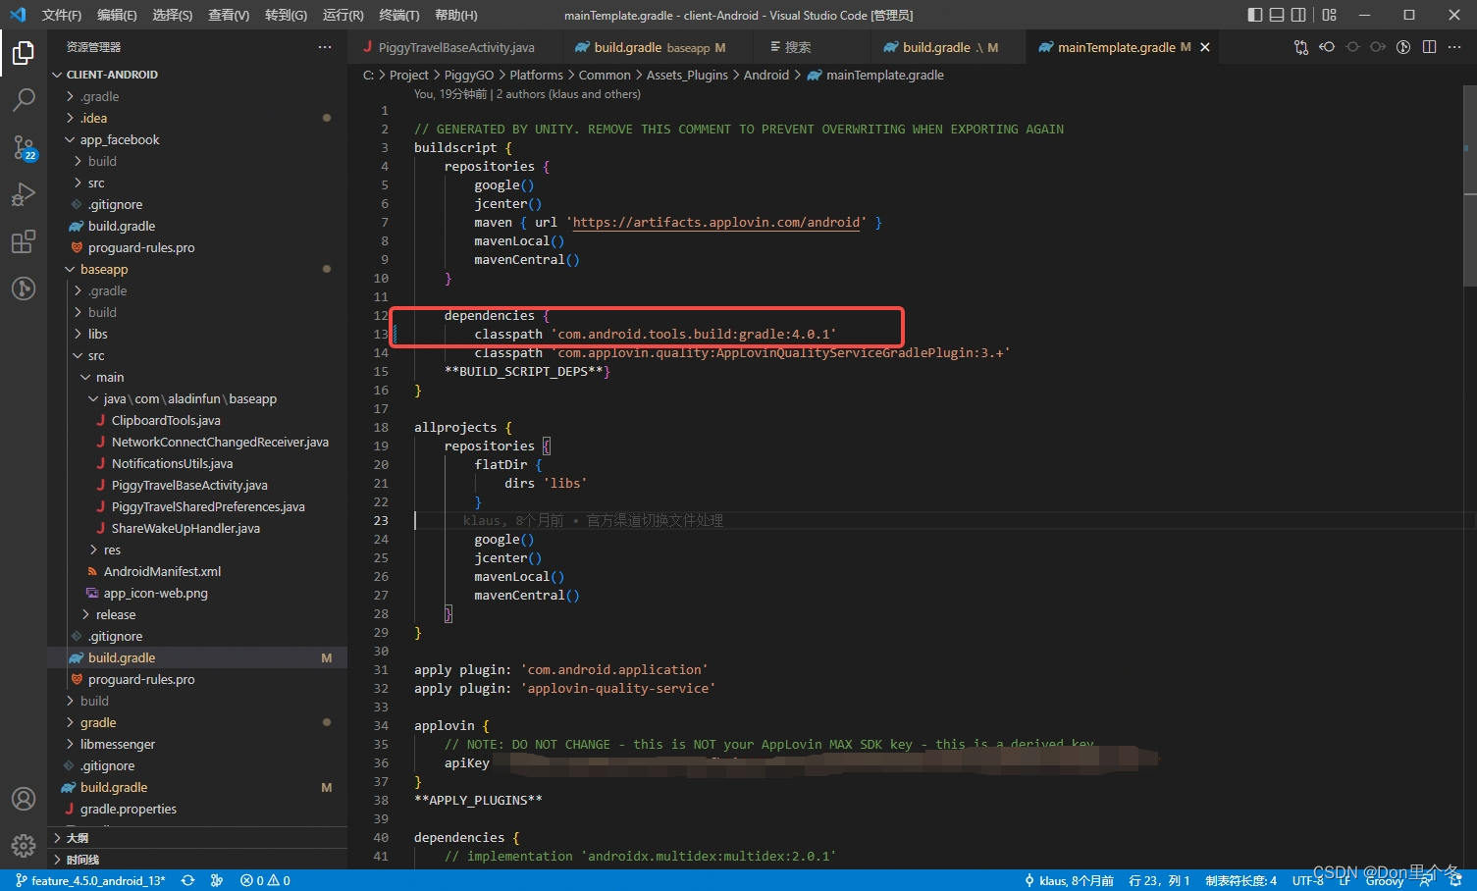Click the view Git graph circle icon

pyautogui.click(x=1403, y=47)
